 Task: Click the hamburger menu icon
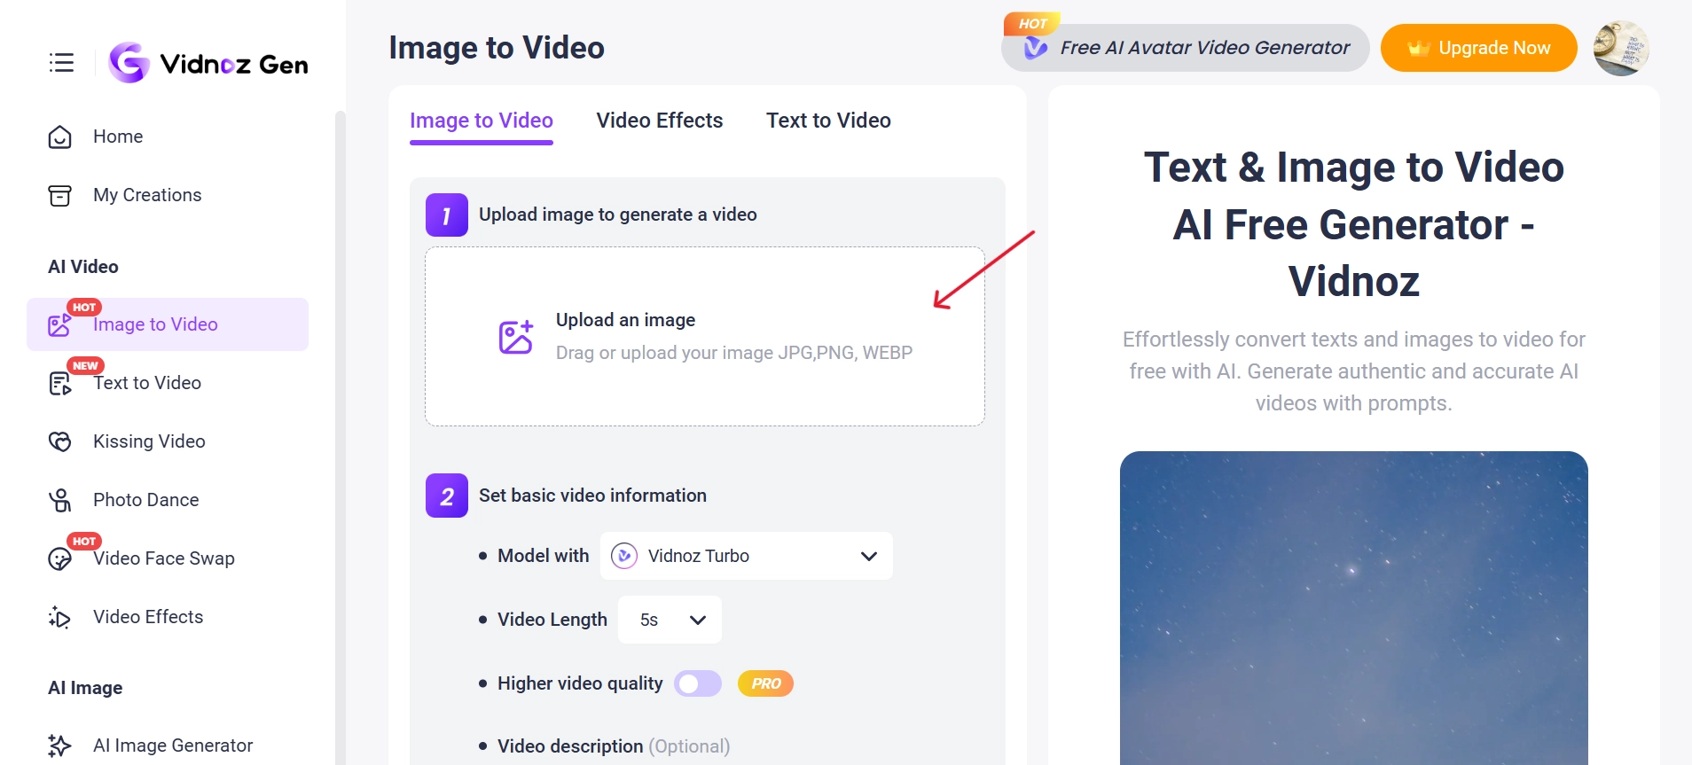[x=61, y=63]
